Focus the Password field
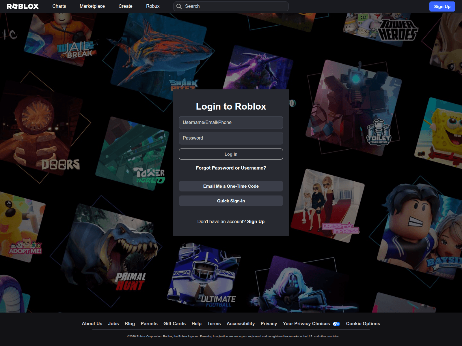 pos(231,138)
